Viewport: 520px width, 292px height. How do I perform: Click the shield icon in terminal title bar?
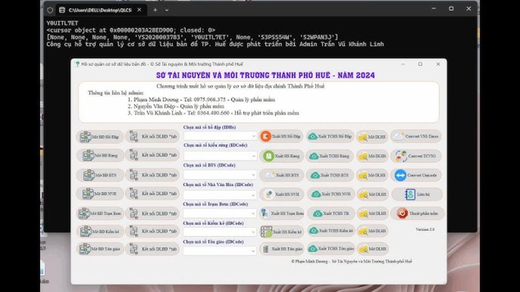[49, 10]
